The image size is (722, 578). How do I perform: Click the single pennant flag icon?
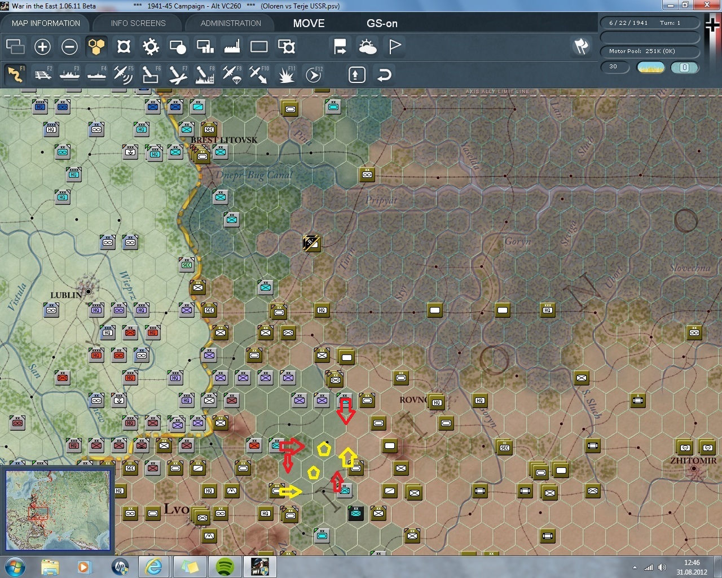tap(394, 46)
